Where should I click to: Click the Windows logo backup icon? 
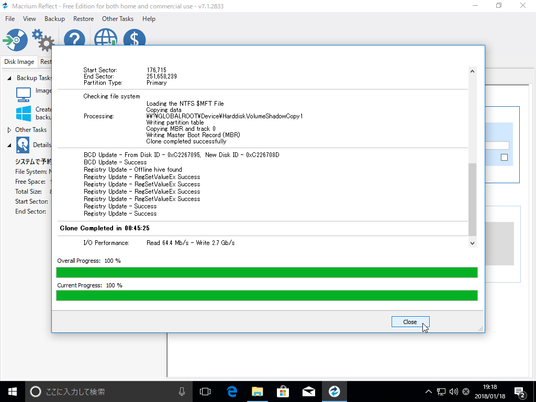coord(24,113)
